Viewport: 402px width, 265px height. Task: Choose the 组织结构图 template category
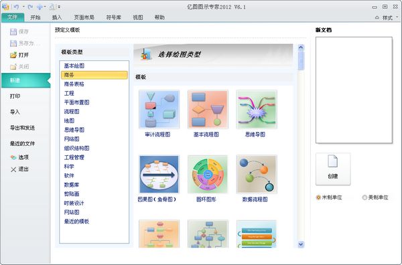(x=76, y=149)
